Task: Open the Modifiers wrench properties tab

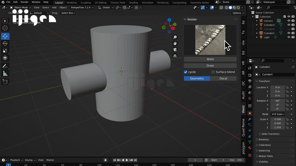Action: [x=250, y=119]
